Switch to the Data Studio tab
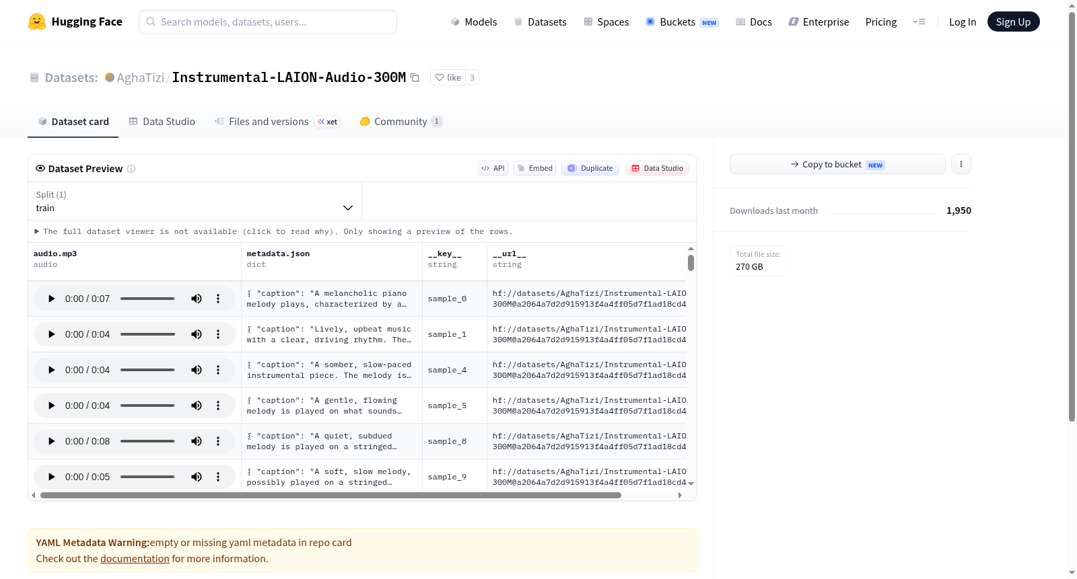Screen dimensions: 1077x579 [162, 122]
